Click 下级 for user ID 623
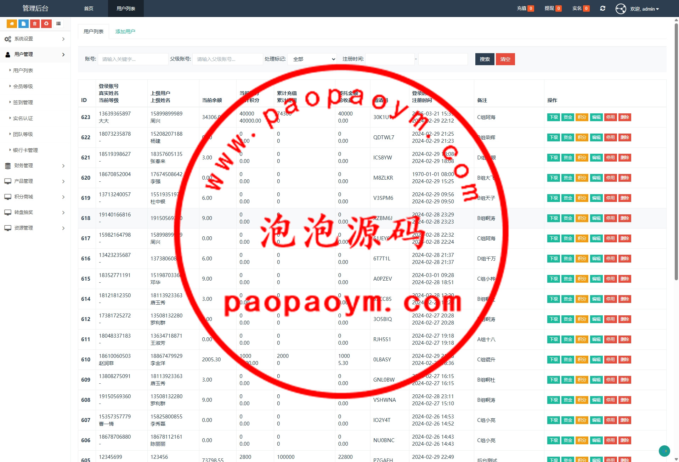This screenshot has height=462, width=679. pos(554,117)
